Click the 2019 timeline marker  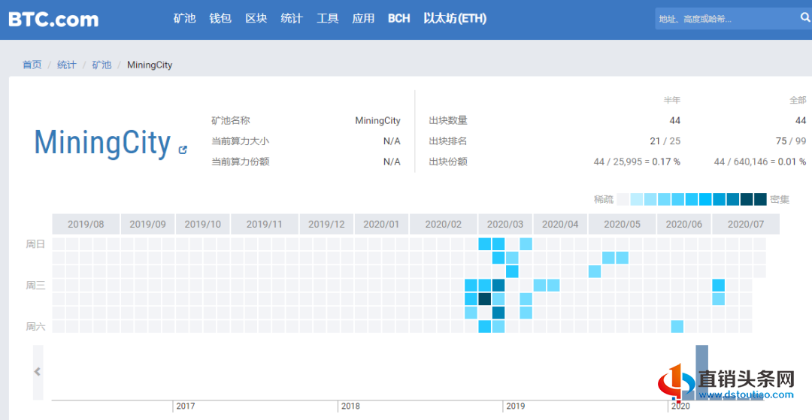point(515,406)
